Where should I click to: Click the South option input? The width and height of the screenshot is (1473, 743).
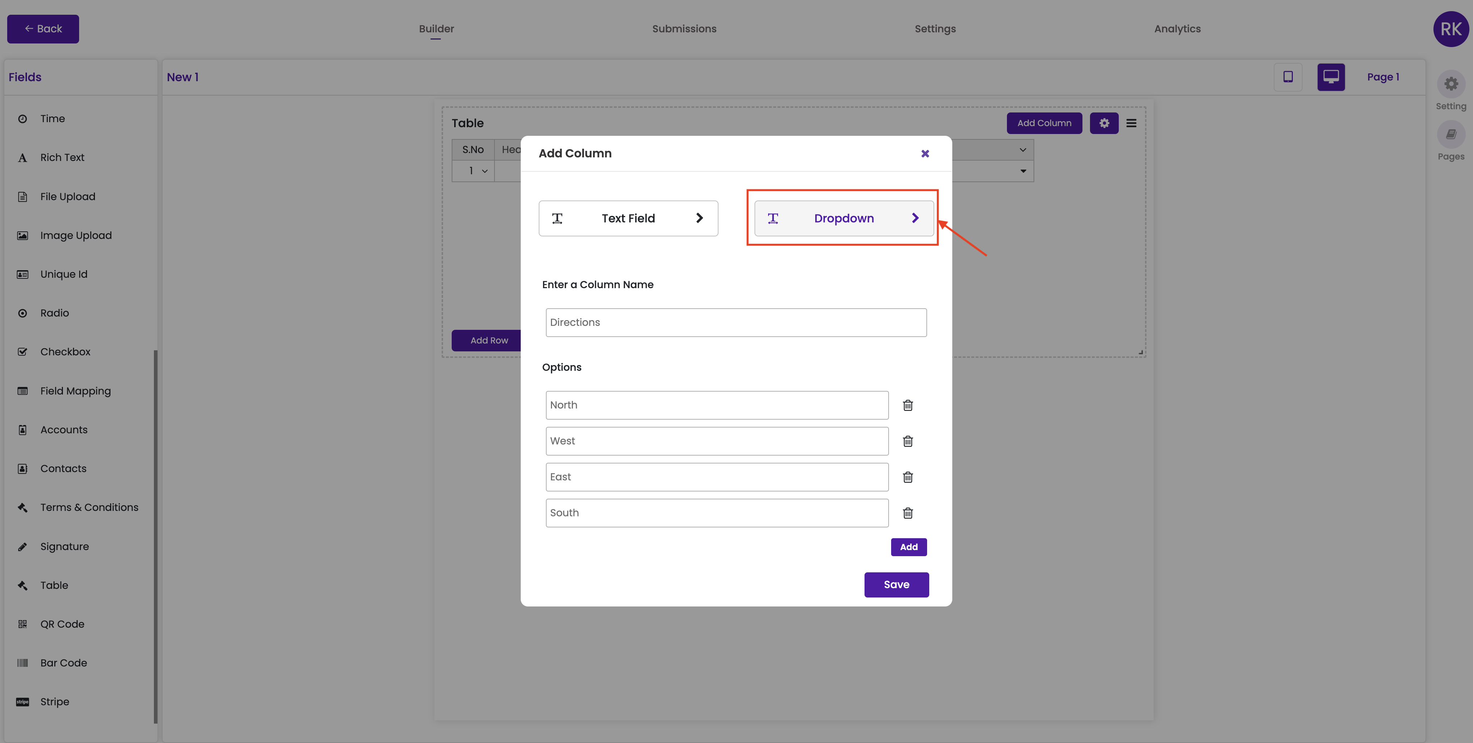[716, 513]
